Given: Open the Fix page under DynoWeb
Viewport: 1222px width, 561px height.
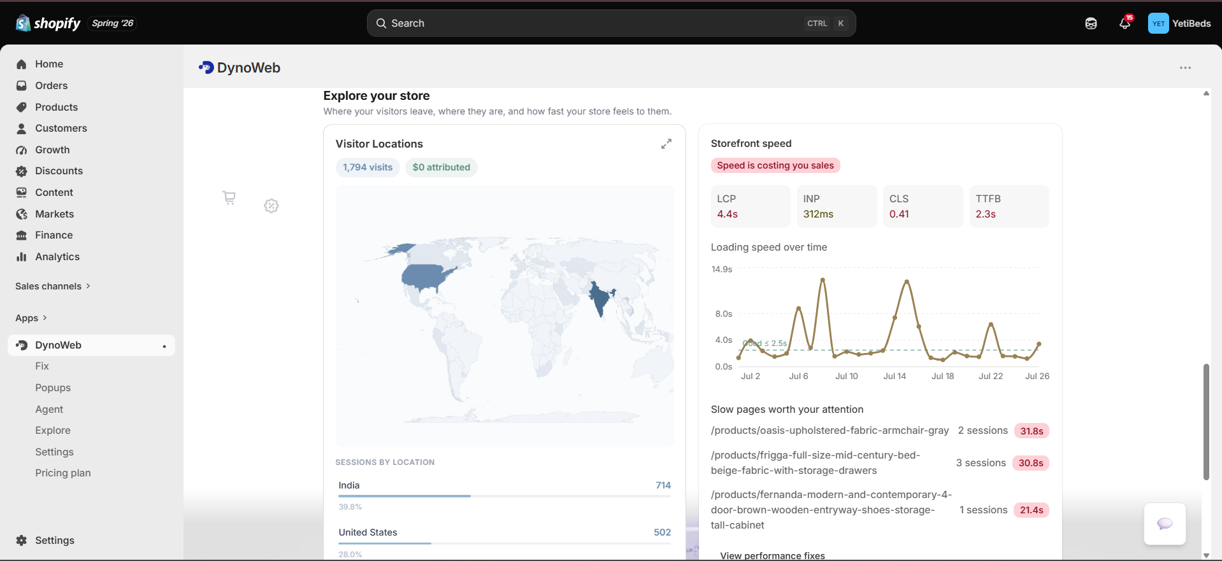Looking at the screenshot, I should pyautogui.click(x=42, y=366).
